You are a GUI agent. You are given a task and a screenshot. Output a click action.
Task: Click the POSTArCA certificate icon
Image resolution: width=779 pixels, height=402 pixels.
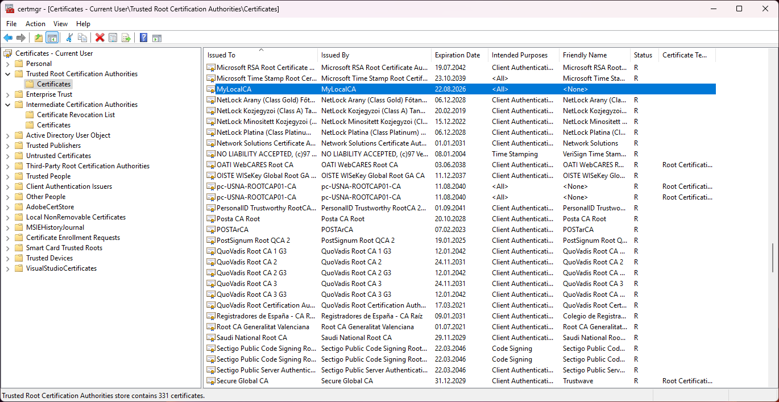click(x=211, y=230)
